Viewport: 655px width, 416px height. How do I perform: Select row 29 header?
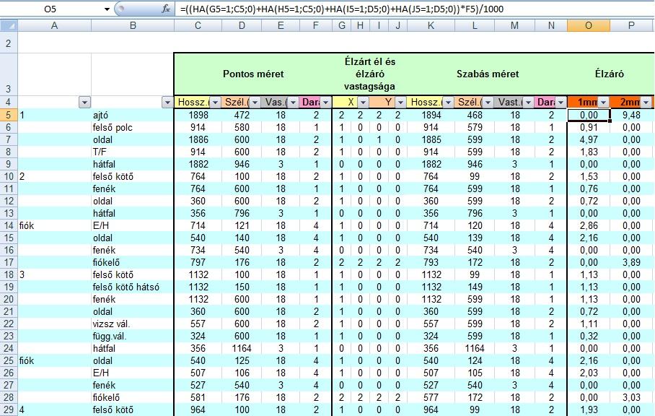9,409
